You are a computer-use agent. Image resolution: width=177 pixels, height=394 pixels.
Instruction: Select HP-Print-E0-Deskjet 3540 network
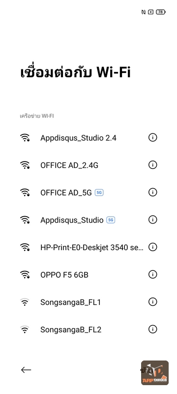(x=88, y=247)
